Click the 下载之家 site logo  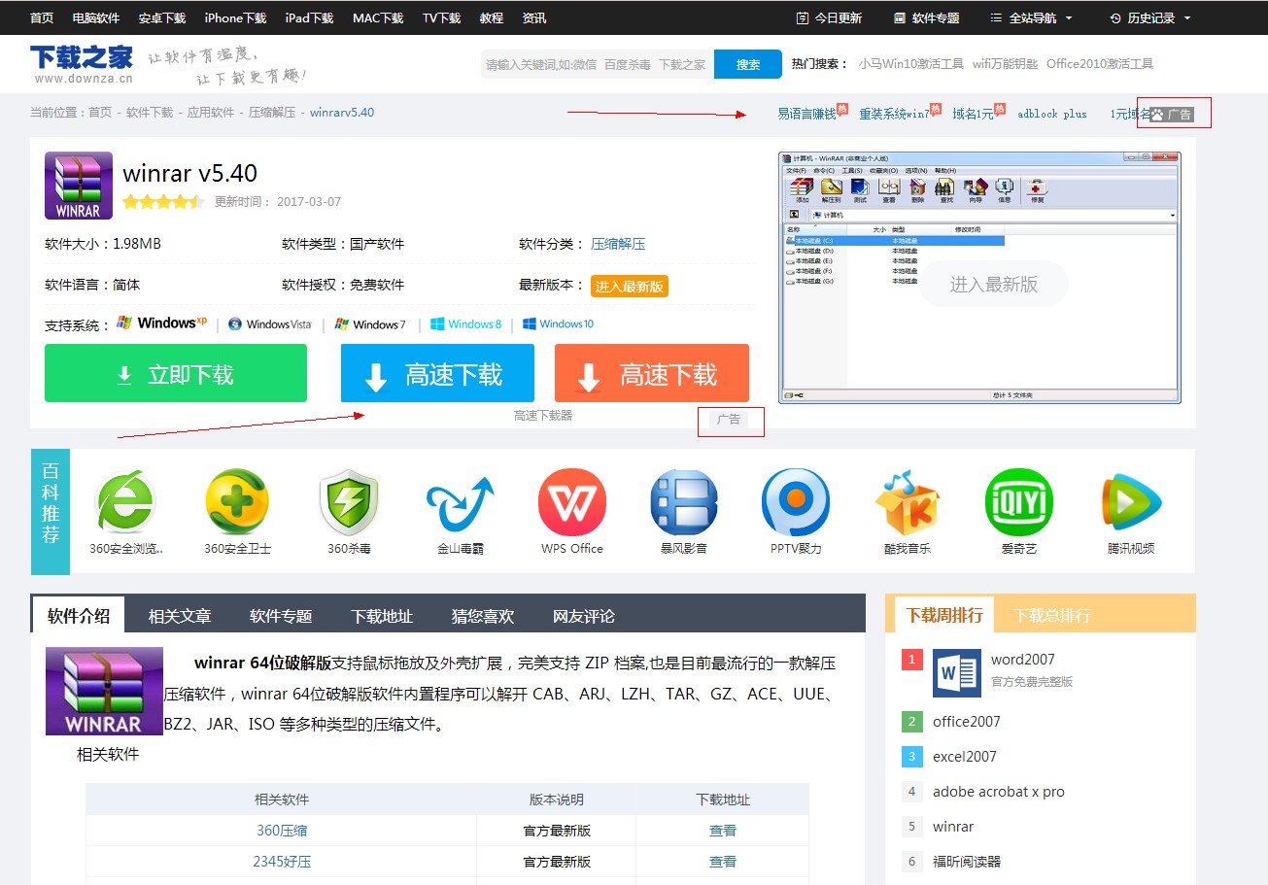tap(82, 63)
